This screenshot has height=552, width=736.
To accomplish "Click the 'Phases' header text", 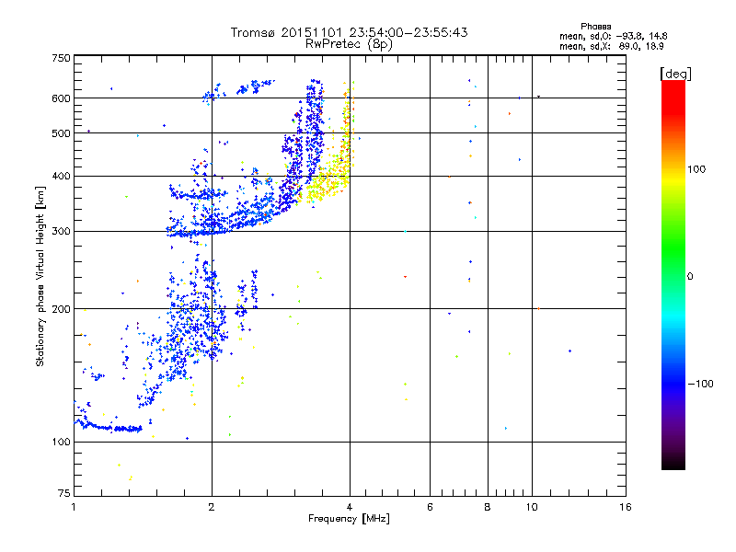I will [x=595, y=27].
